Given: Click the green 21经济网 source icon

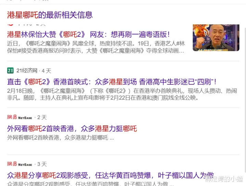Looking at the screenshot, I should pos(10,71).
